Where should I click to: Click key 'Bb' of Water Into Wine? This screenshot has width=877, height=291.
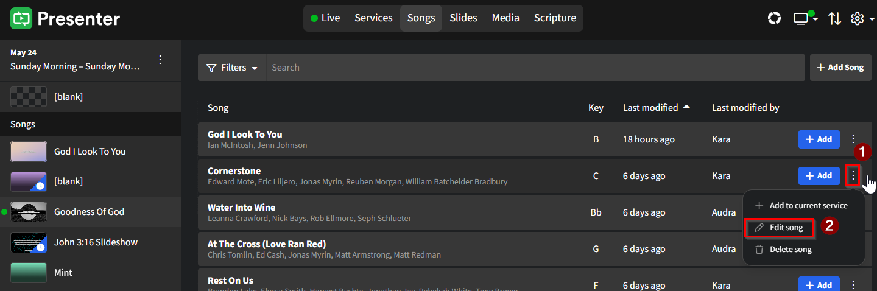click(596, 212)
